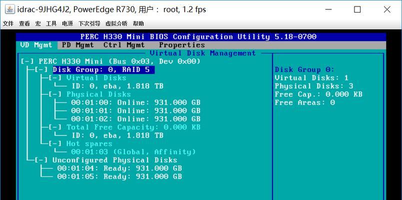Image resolution: width=402 pixels, height=200 pixels.
Task: Click the PERC H330 Mini BIOS Configuration Utility header
Action: 198,37
